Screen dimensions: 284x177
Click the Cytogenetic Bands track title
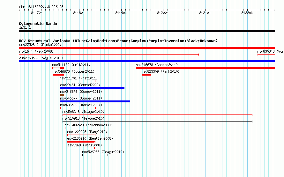point(38,24)
